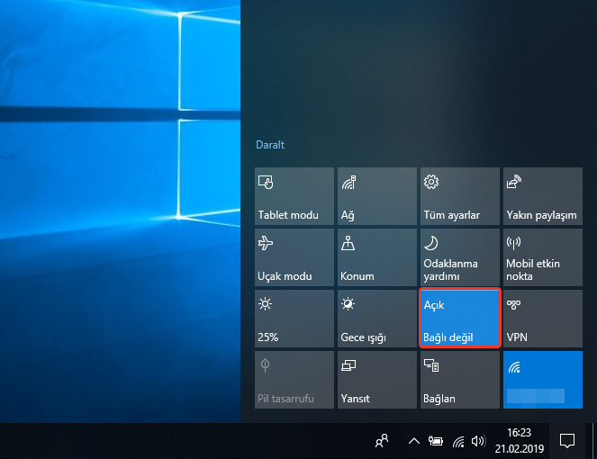Click the 25% brightness tile
Screen dimensions: 597x459
click(x=294, y=319)
